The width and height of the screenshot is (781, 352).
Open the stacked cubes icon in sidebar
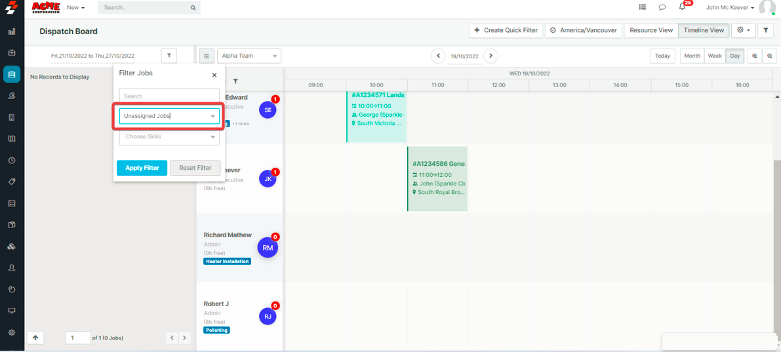tap(12, 246)
